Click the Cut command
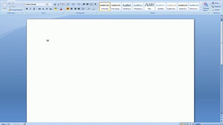The image size is (223, 125). 11,3
